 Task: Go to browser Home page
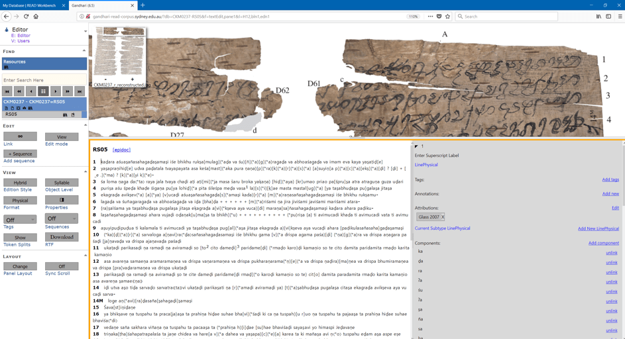coord(36,17)
